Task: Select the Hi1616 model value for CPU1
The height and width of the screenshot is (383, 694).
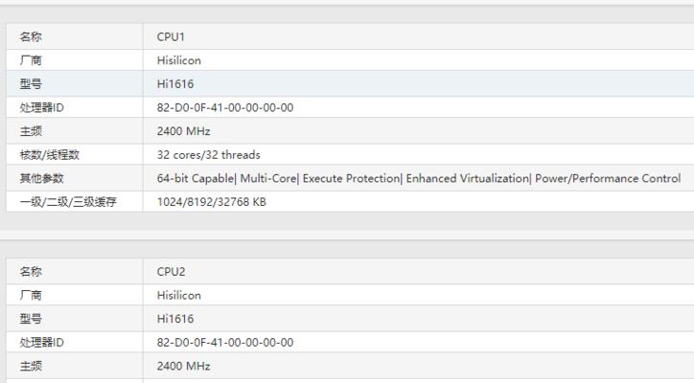Action: (x=175, y=84)
